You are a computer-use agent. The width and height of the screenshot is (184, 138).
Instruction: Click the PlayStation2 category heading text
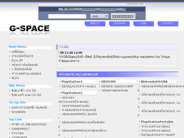[72, 93]
